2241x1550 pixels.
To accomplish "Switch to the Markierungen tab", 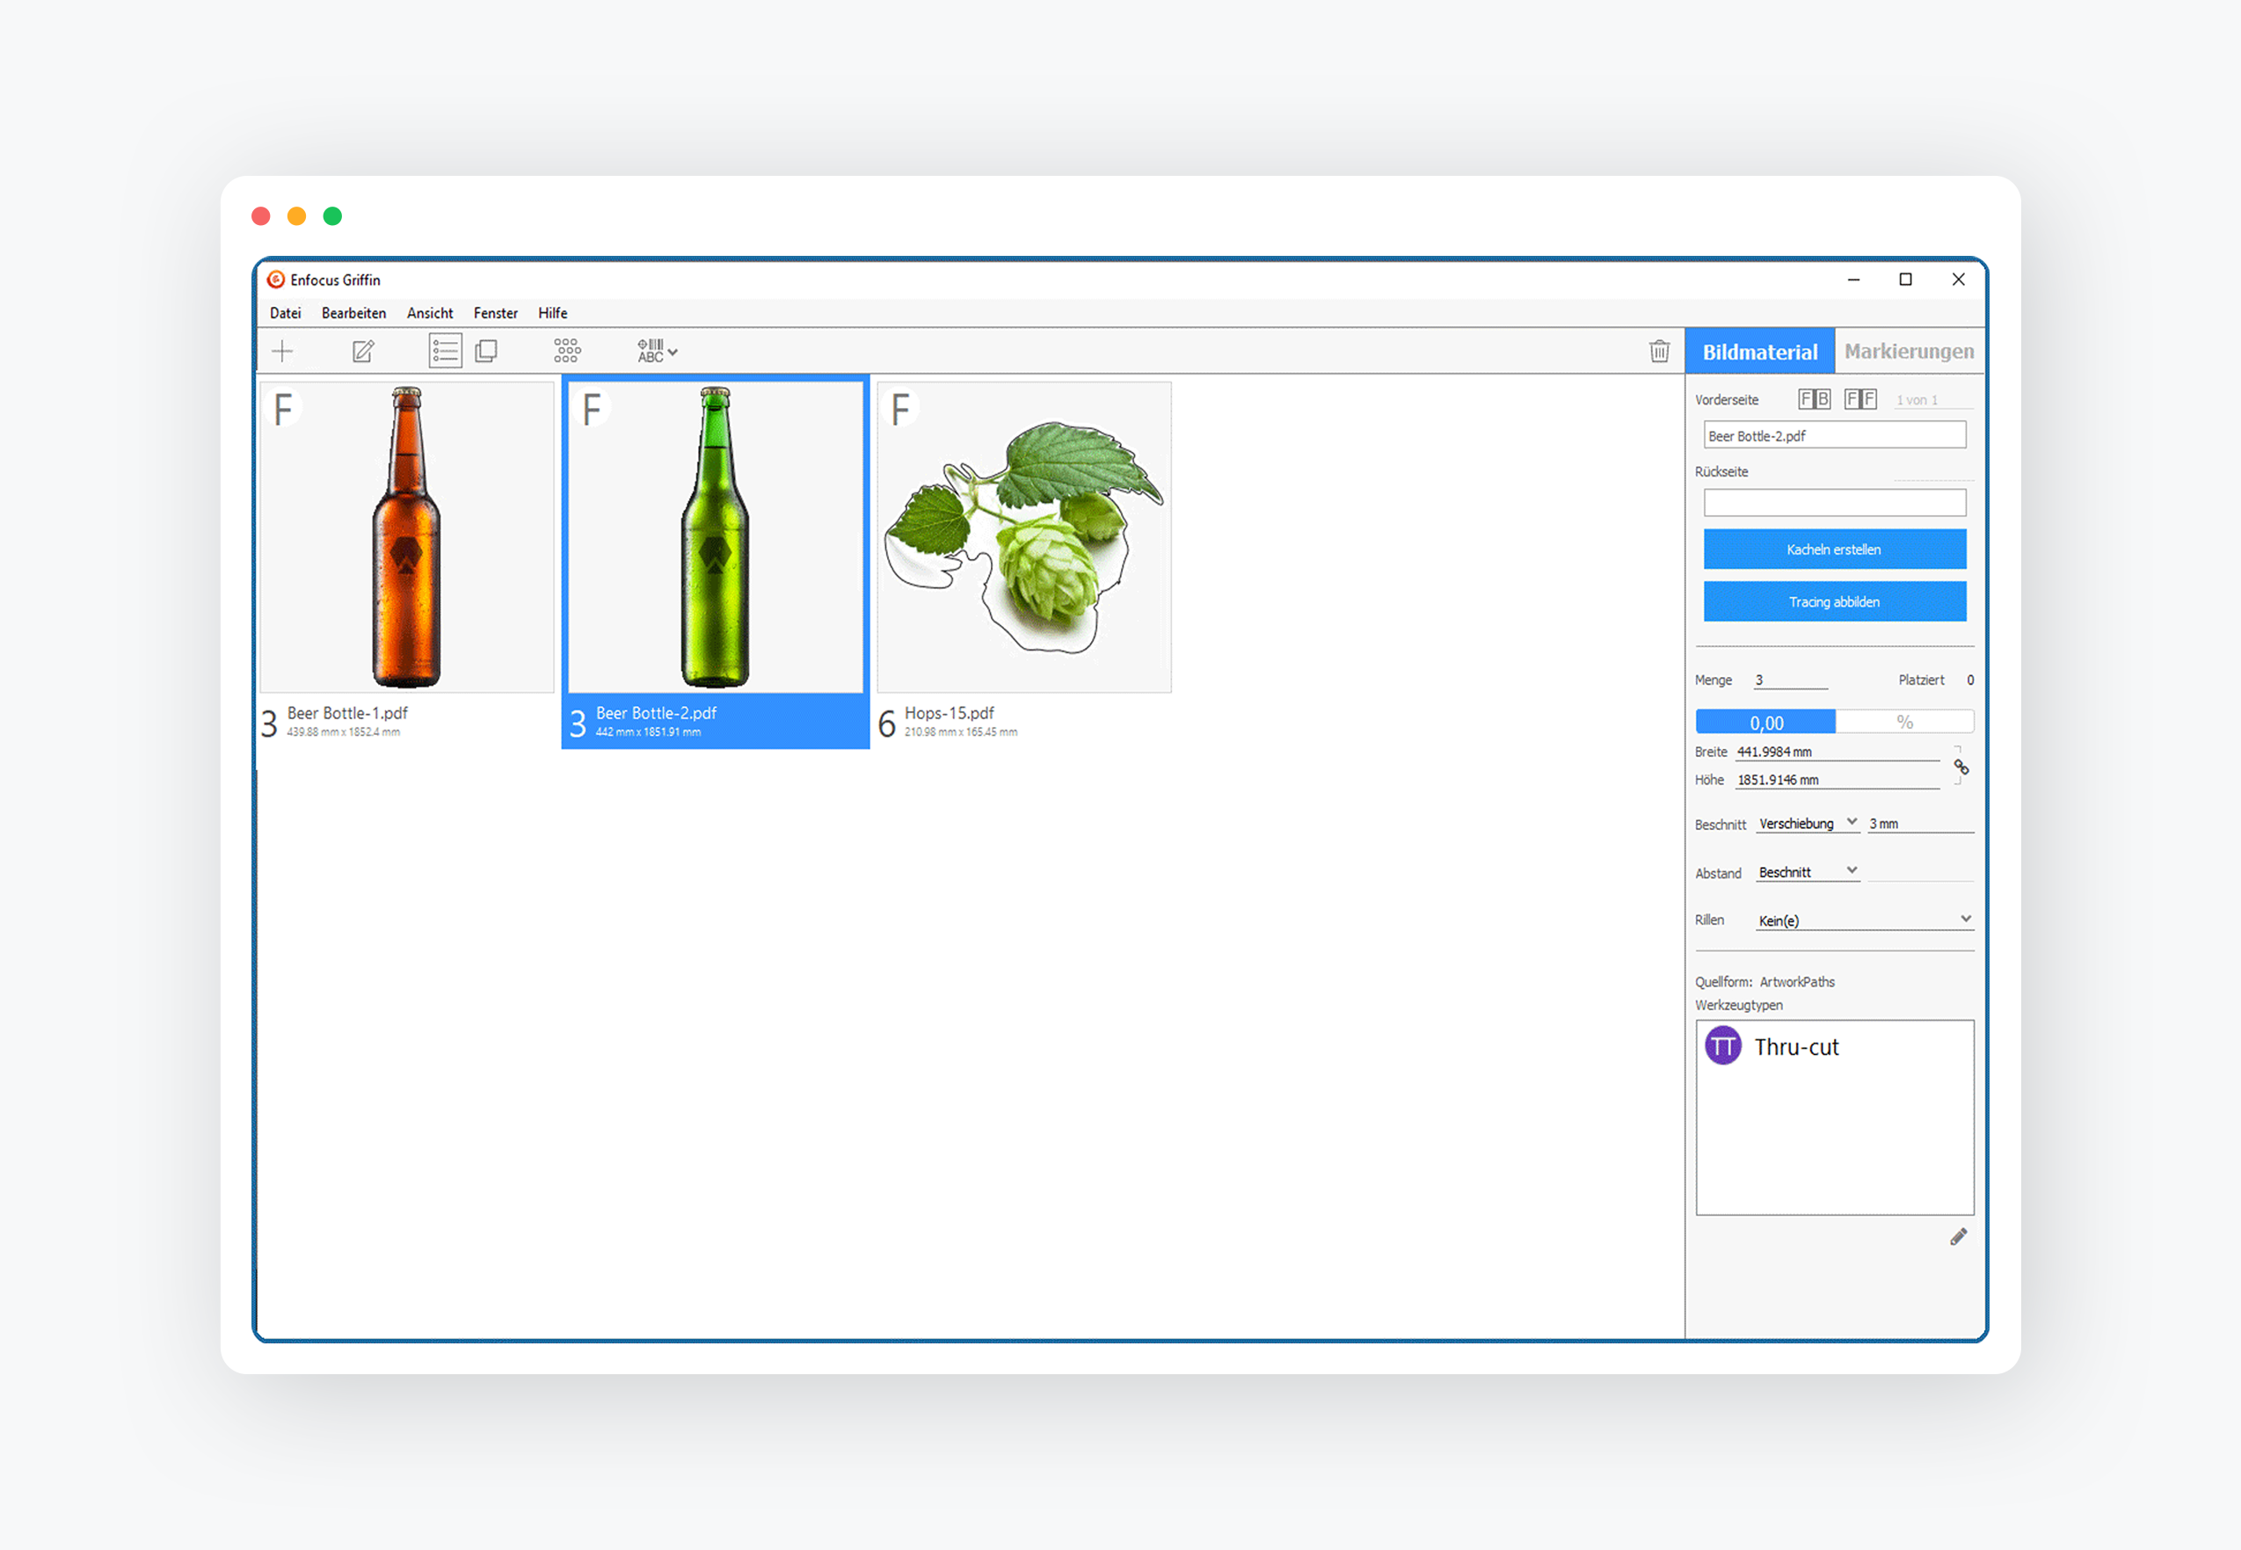I will pos(1908,352).
